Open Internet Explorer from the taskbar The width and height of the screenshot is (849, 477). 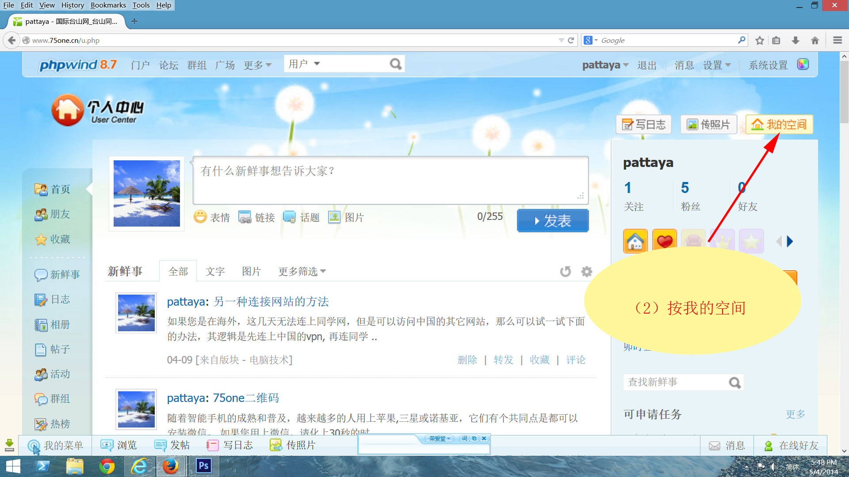[139, 466]
